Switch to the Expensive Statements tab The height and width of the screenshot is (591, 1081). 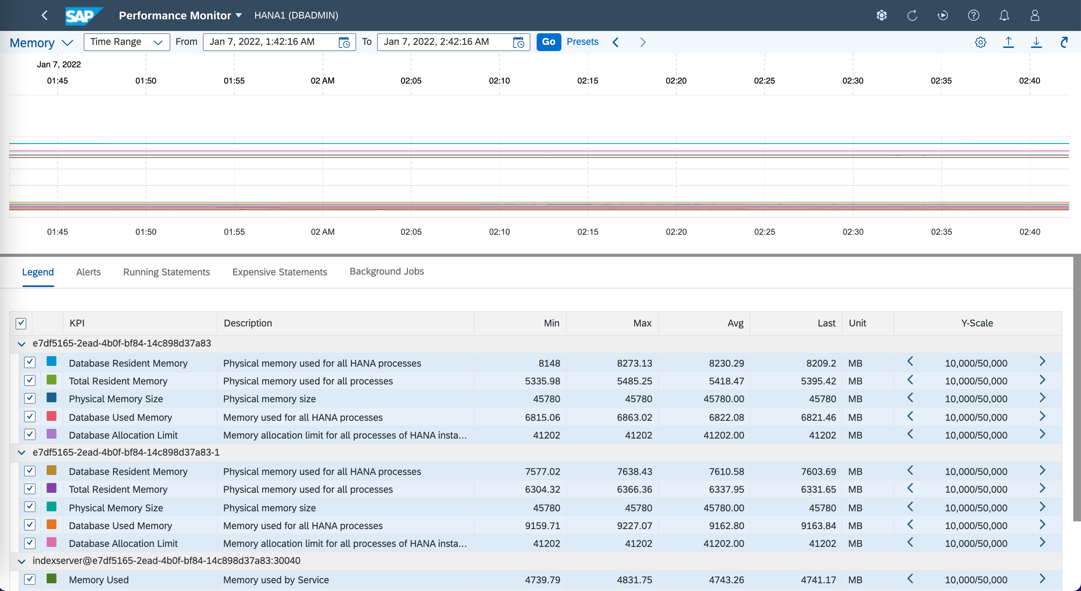point(280,272)
